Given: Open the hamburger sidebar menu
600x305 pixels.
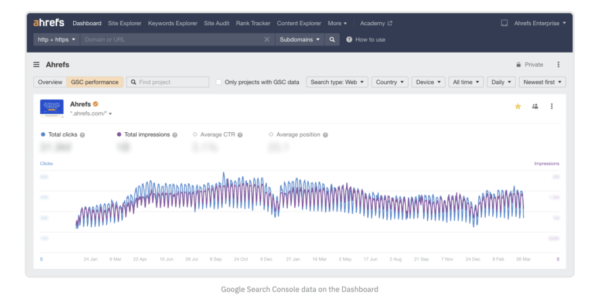Looking at the screenshot, I should coord(36,65).
